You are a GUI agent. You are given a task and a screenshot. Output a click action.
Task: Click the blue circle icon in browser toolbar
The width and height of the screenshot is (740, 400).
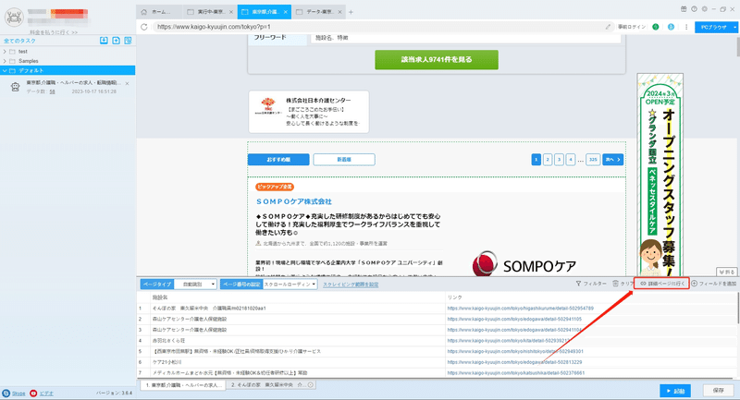tap(671, 27)
